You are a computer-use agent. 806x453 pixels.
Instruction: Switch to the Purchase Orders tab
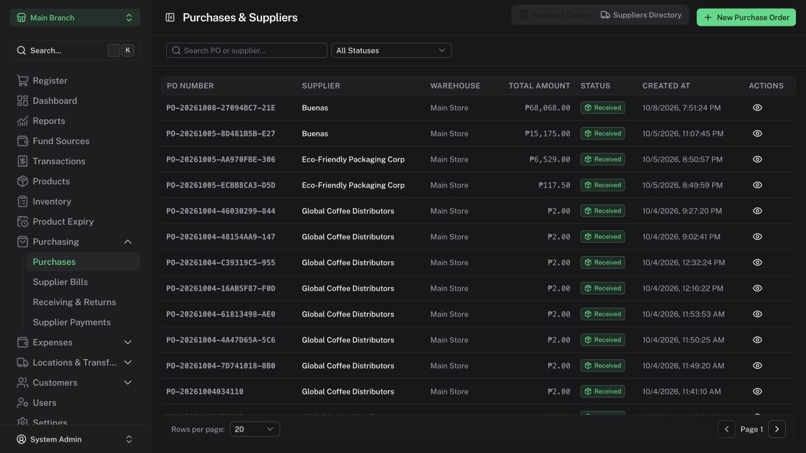(555, 15)
